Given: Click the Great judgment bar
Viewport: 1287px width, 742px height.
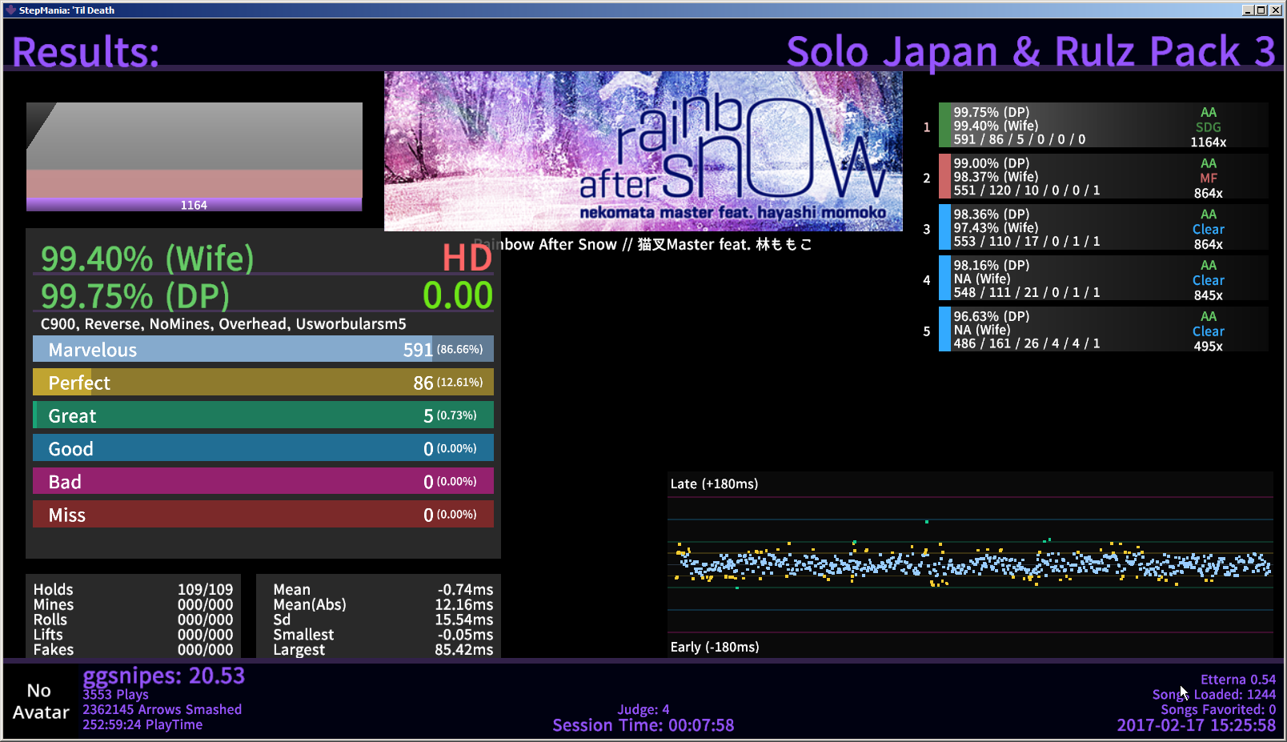Looking at the screenshot, I should coord(263,415).
